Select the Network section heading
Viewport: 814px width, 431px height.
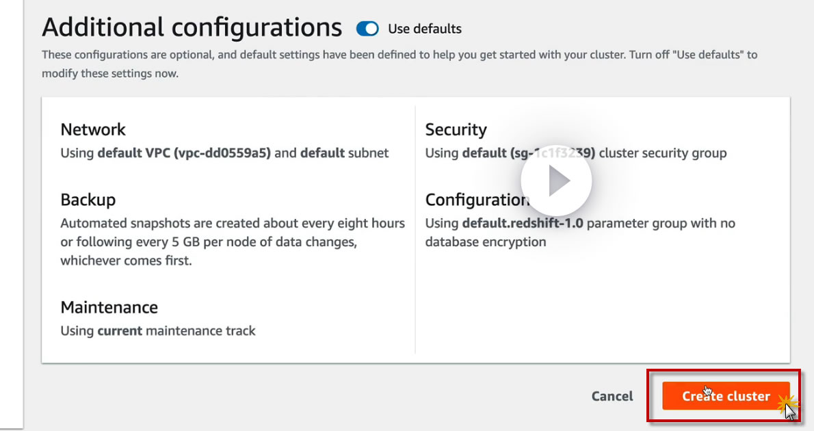(x=93, y=130)
